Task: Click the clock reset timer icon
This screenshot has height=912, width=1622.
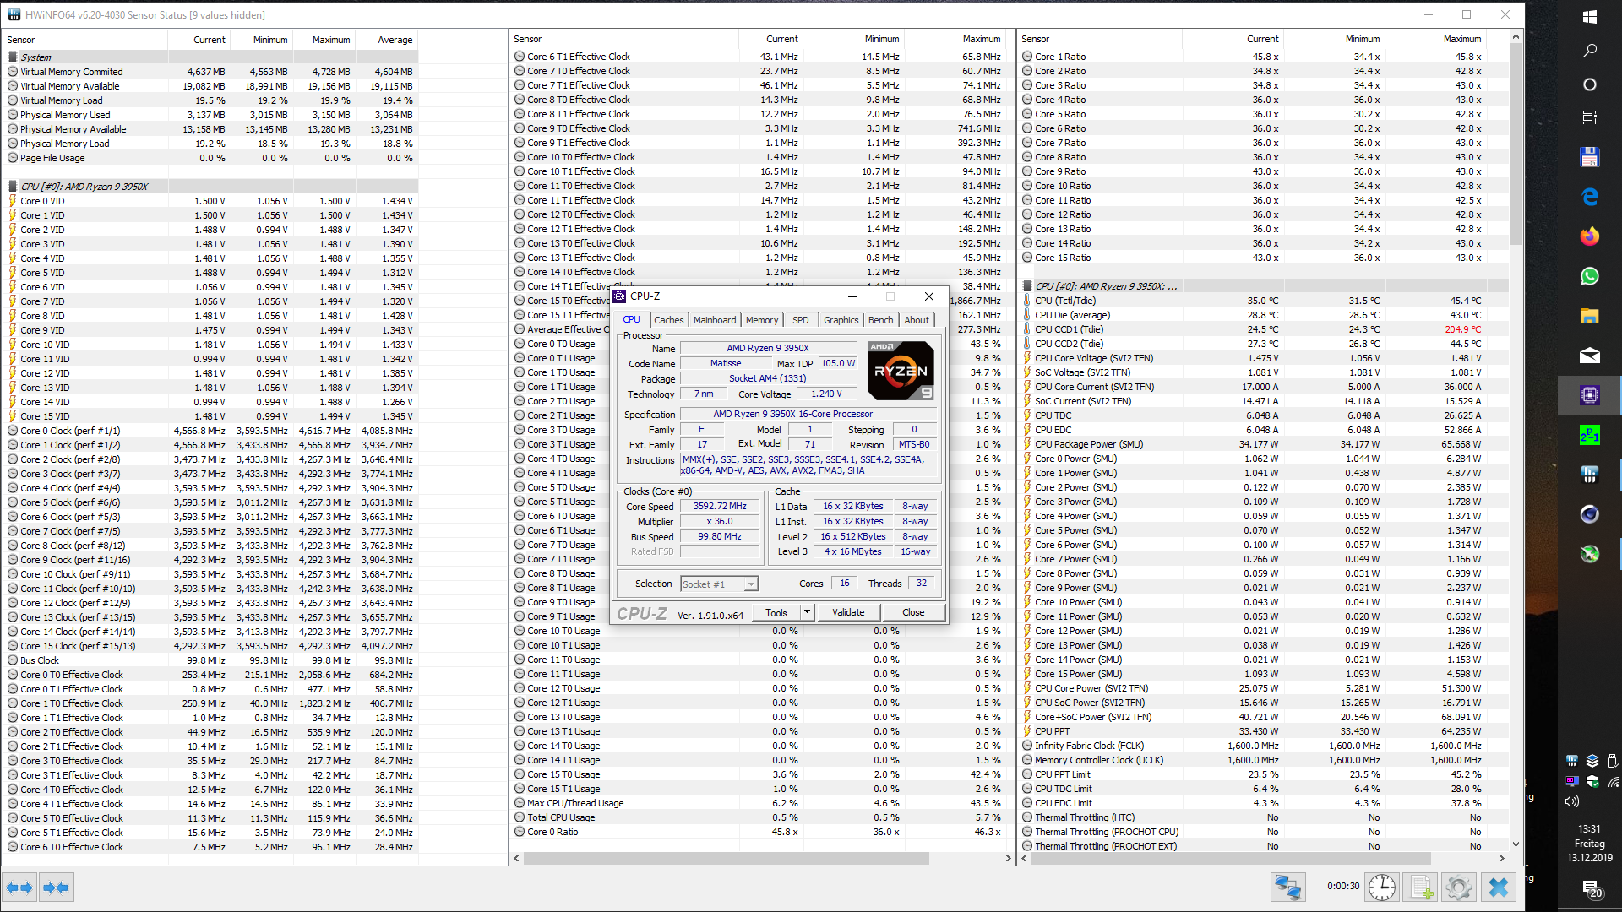Action: coord(1382,888)
